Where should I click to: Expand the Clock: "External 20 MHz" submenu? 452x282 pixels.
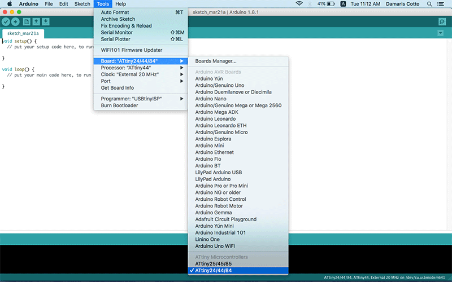tap(141, 74)
